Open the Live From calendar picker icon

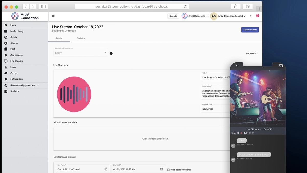pyautogui.click(x=106, y=169)
